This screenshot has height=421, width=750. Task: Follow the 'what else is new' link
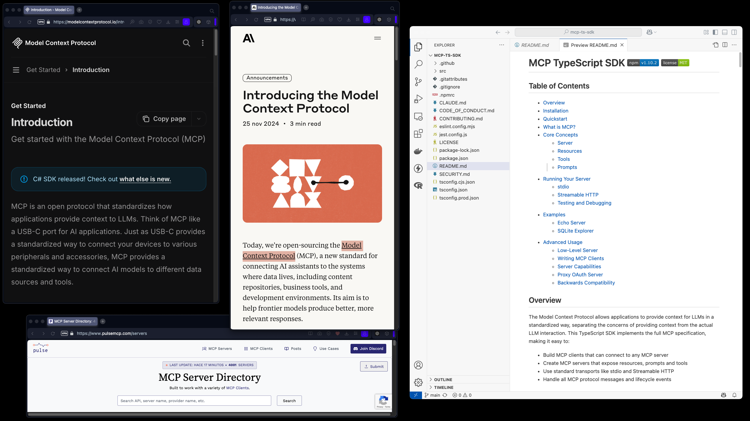pos(145,179)
